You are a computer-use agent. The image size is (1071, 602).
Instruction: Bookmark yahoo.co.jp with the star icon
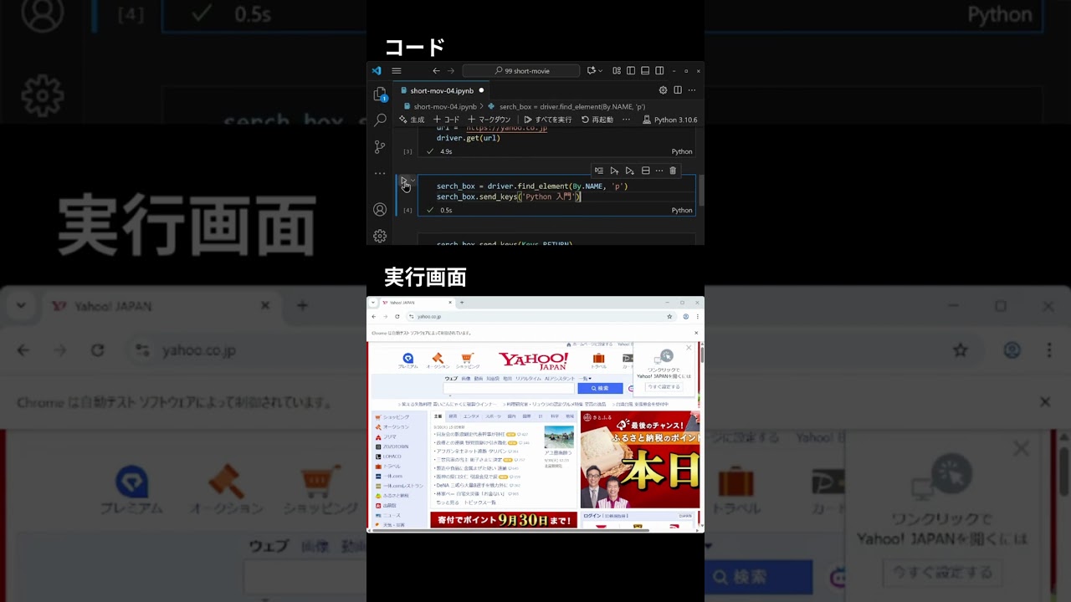pos(669,317)
